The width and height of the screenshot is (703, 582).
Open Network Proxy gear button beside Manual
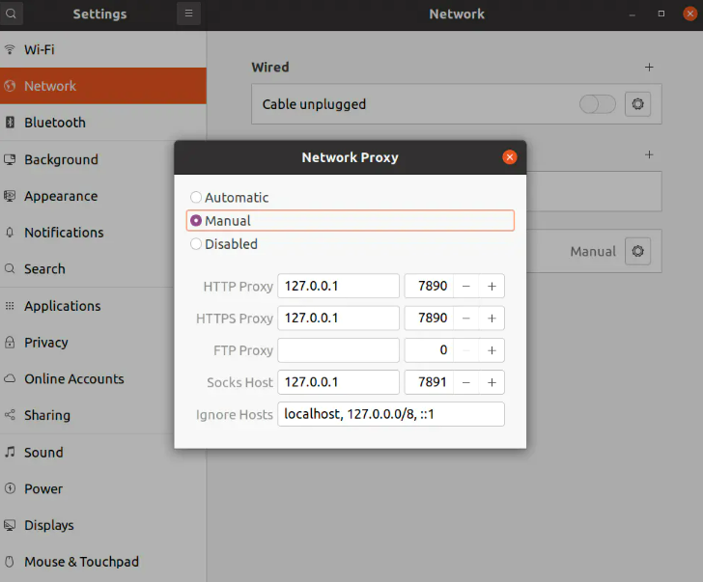637,251
